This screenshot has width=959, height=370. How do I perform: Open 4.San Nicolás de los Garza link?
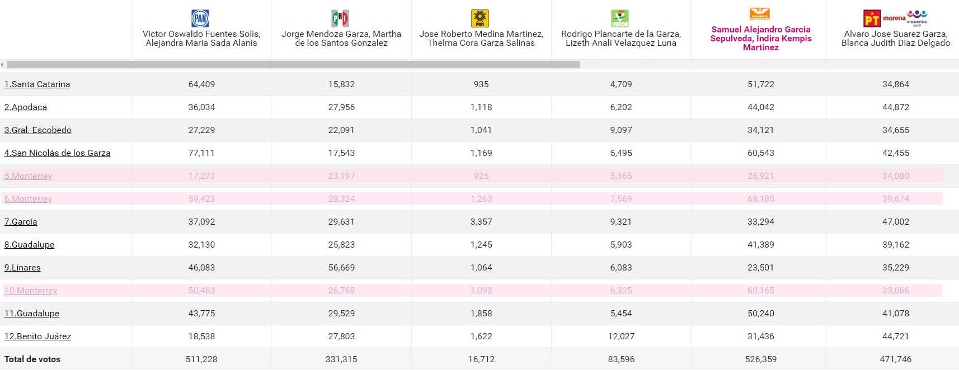click(57, 153)
